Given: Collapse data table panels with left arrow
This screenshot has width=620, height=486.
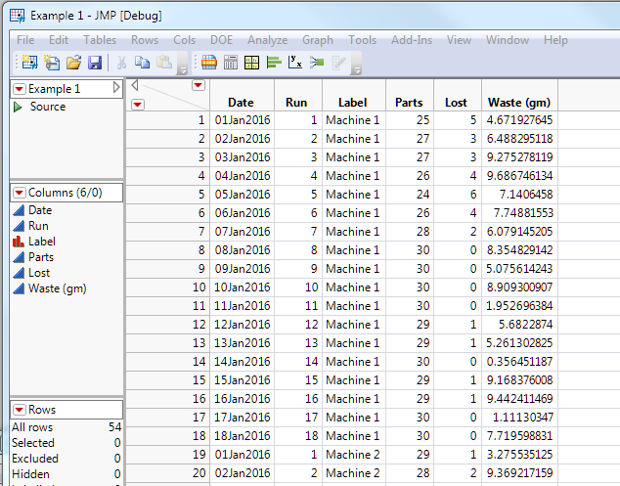Looking at the screenshot, I should (x=135, y=86).
